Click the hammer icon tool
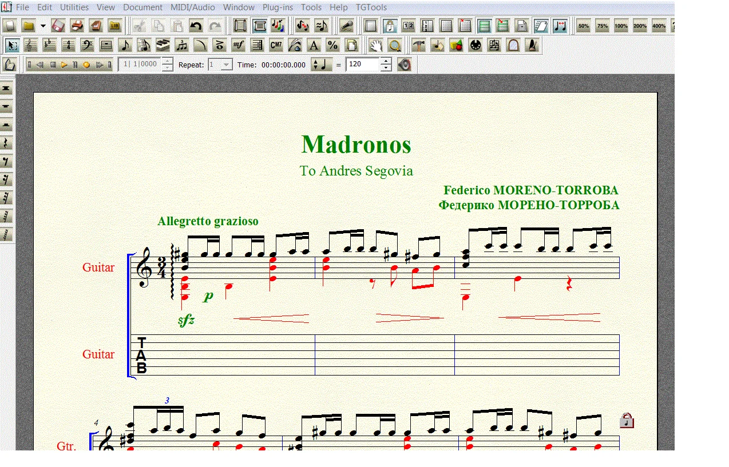729x467 pixels. point(418,45)
